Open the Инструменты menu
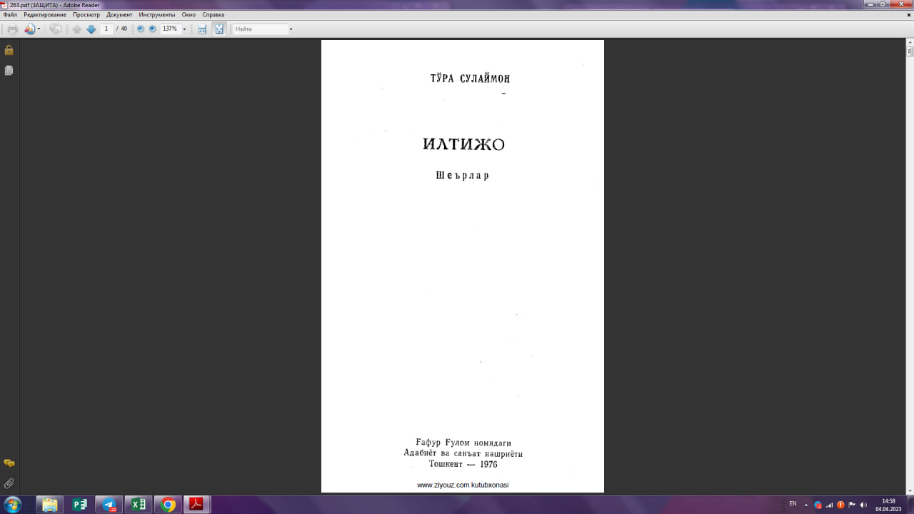Image resolution: width=914 pixels, height=514 pixels. coord(156,15)
